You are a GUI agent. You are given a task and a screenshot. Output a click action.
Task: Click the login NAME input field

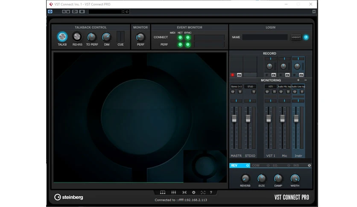265,37
